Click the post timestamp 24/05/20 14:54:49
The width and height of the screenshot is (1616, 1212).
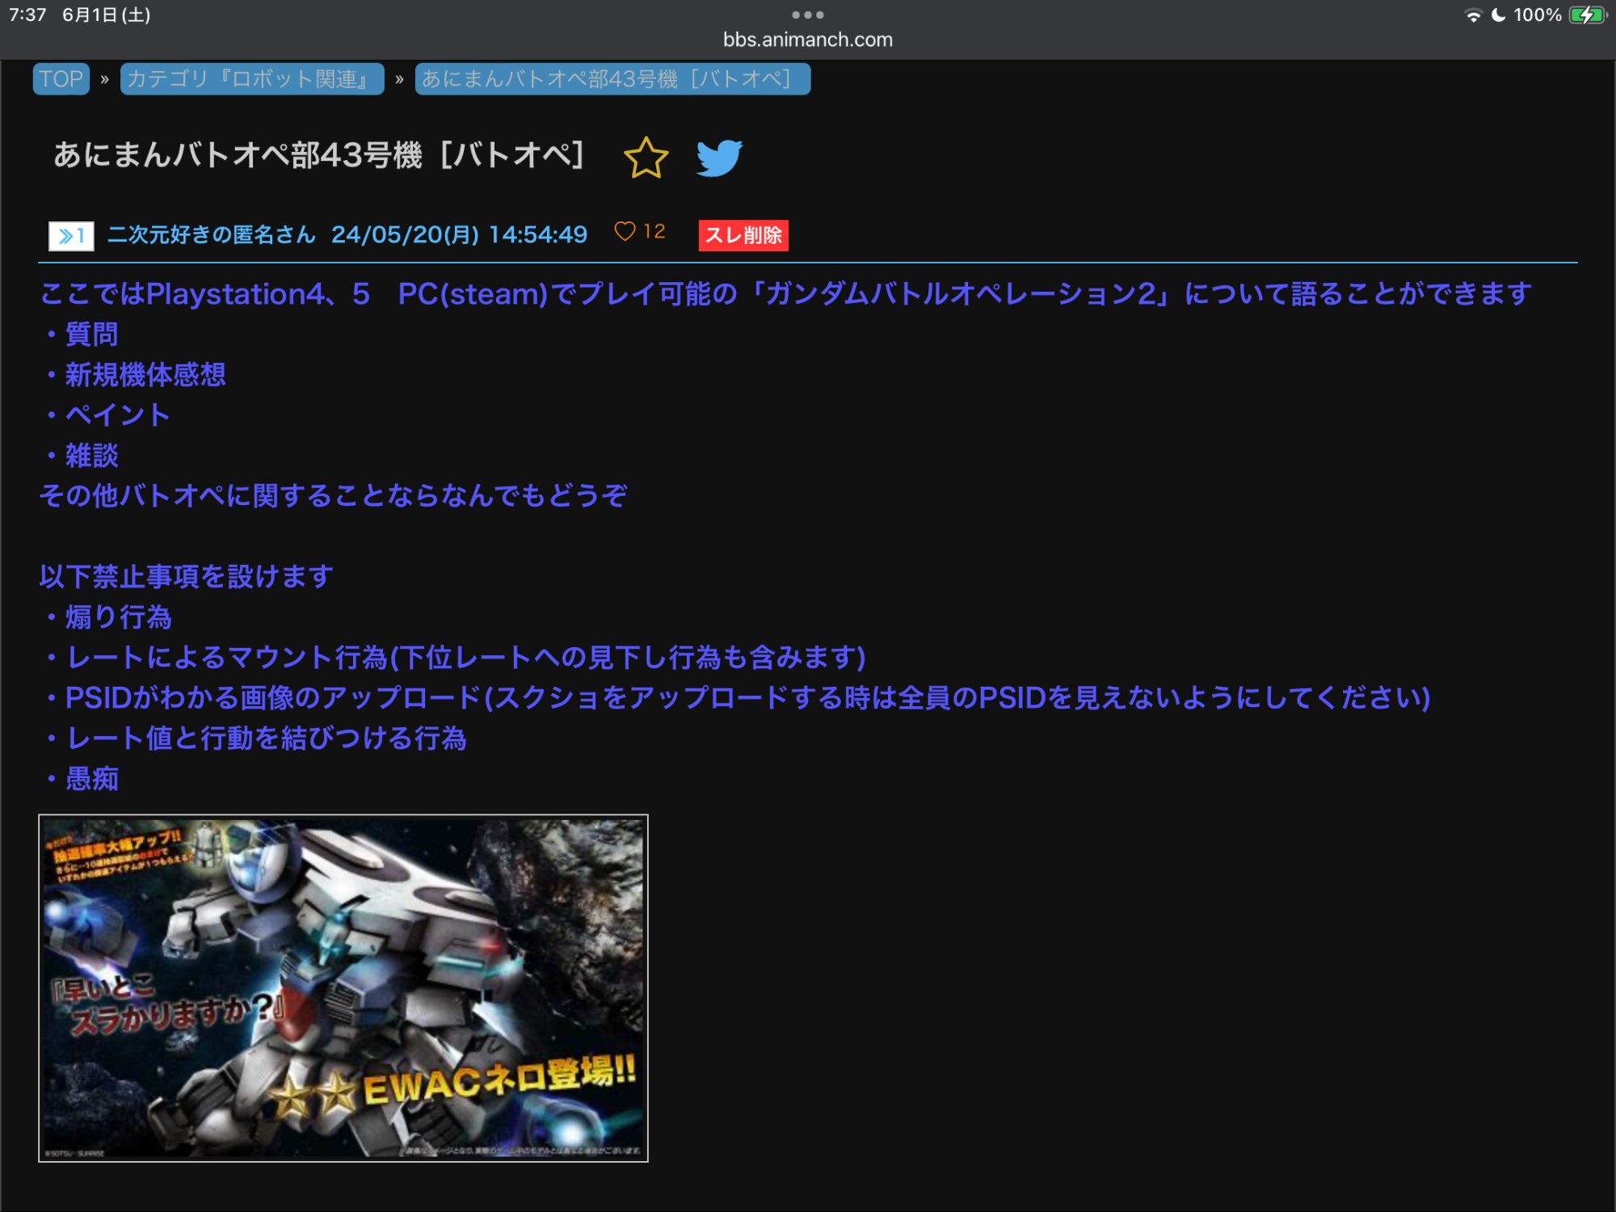point(459,235)
